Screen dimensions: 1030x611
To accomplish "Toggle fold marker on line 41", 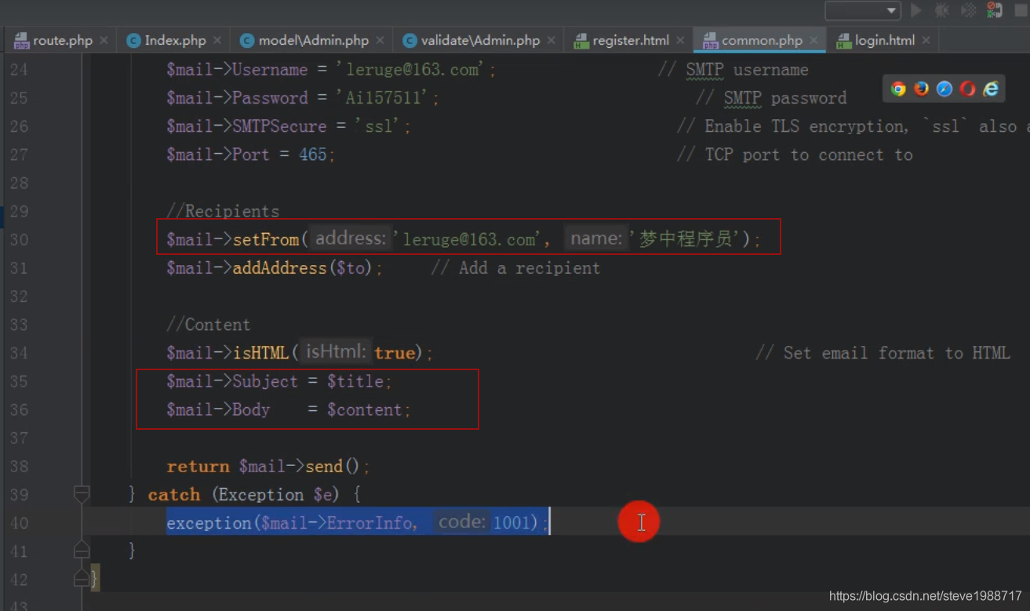I will pyautogui.click(x=82, y=550).
